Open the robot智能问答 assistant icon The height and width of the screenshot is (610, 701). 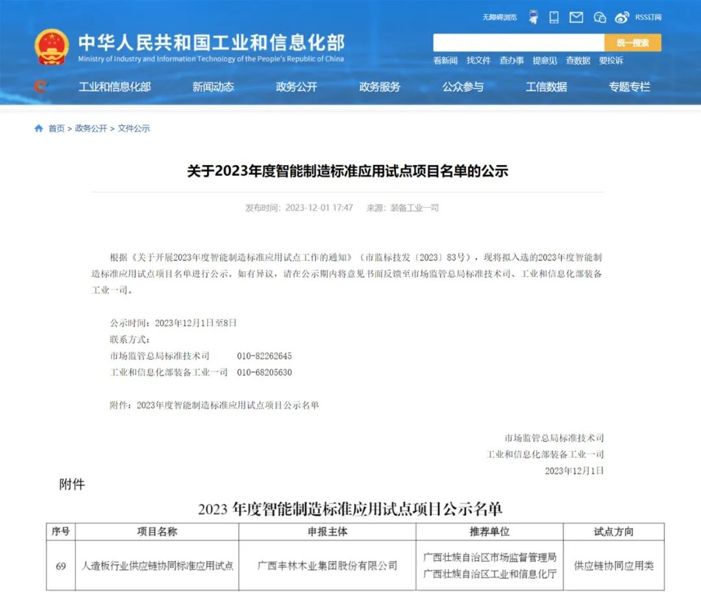click(x=533, y=16)
